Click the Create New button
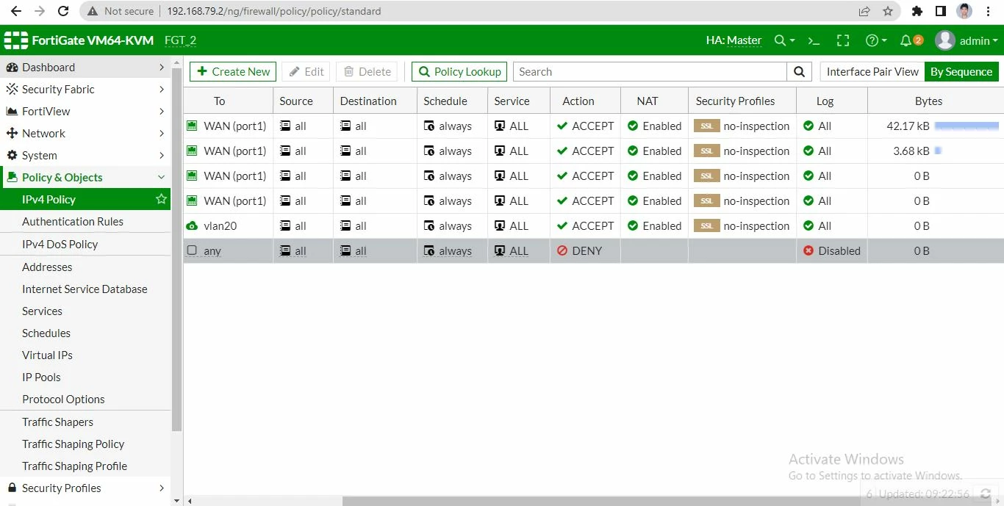The width and height of the screenshot is (1004, 506). [x=233, y=71]
